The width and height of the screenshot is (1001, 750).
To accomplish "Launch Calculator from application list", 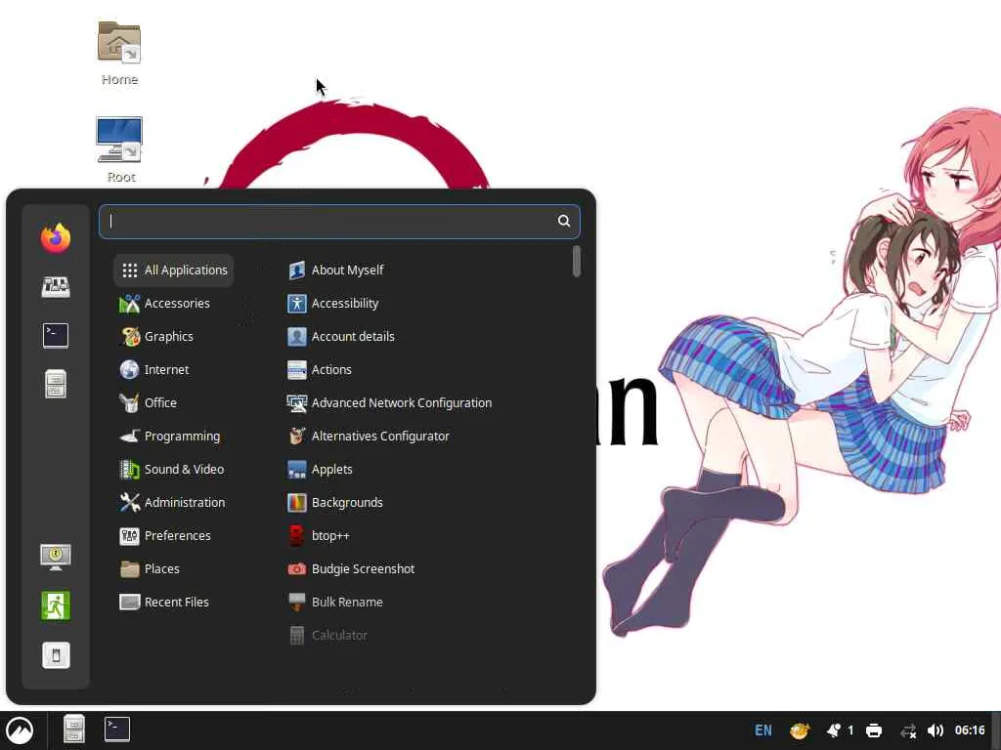I will pos(328,635).
